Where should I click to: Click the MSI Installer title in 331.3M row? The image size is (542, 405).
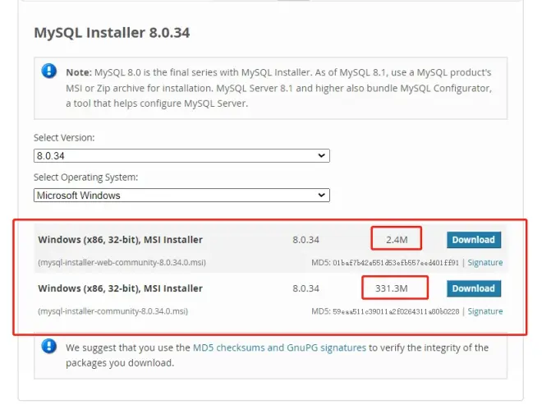[120, 288]
